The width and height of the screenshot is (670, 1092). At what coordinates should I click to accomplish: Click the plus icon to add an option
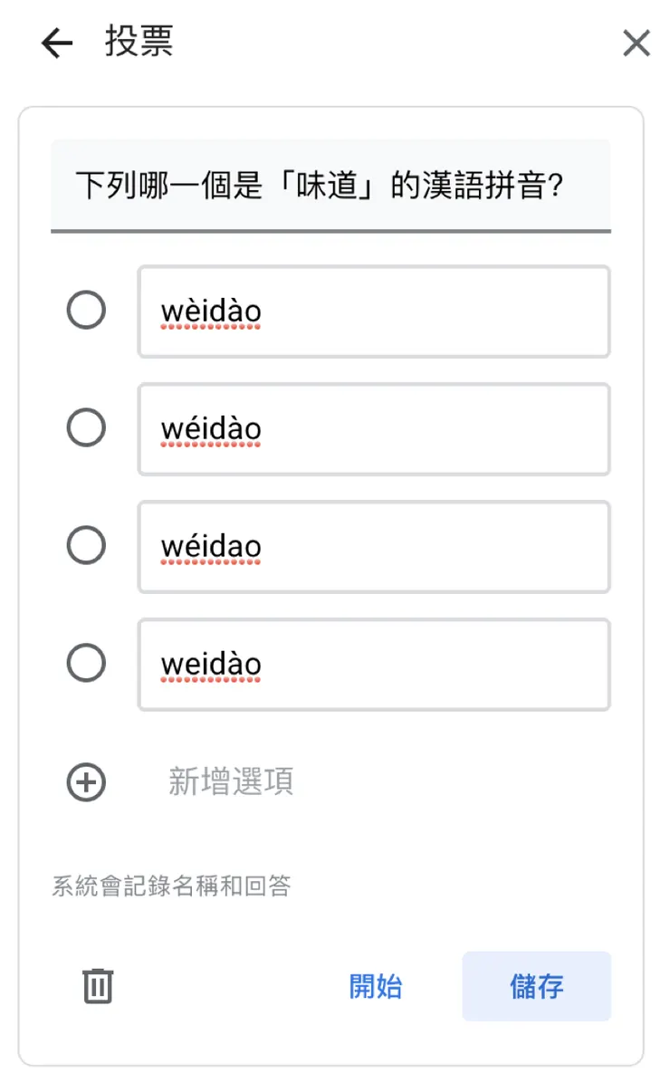pyautogui.click(x=86, y=782)
